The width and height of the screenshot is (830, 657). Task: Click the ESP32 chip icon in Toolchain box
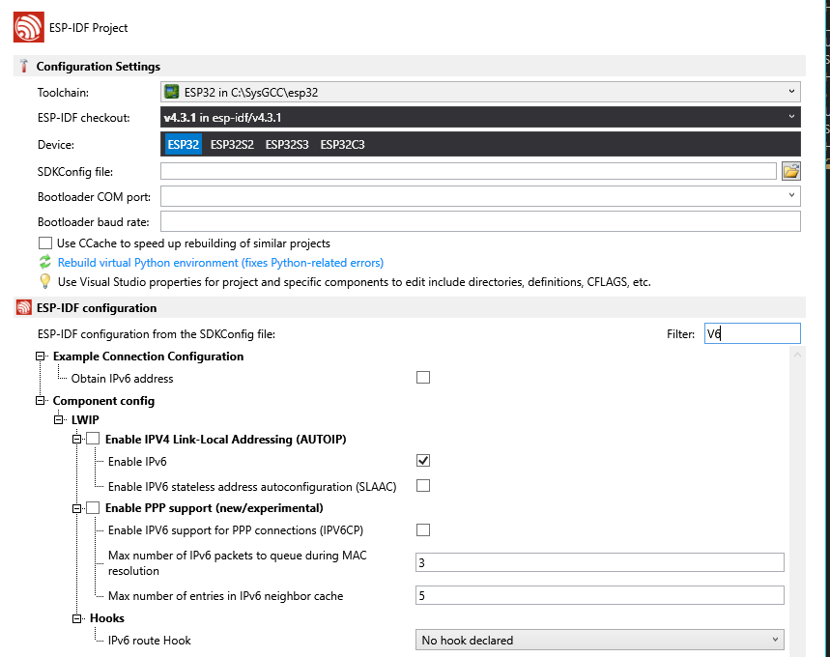(171, 92)
